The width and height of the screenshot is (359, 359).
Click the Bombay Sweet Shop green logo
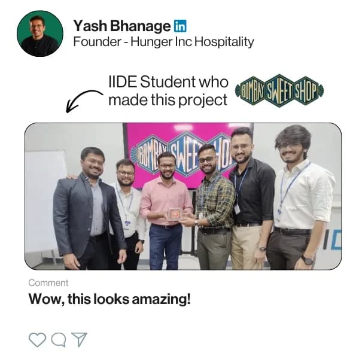[279, 91]
